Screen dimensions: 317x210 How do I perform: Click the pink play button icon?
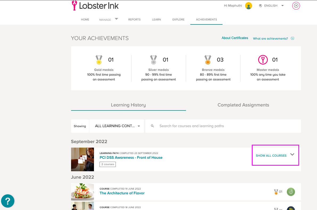point(296,6)
